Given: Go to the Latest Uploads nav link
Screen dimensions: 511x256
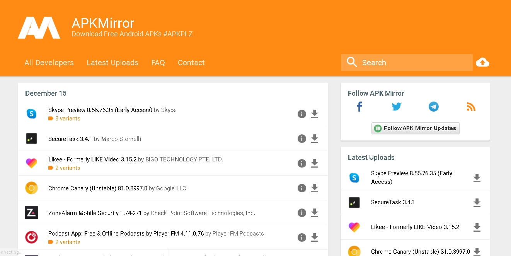Looking at the screenshot, I should 112,63.
